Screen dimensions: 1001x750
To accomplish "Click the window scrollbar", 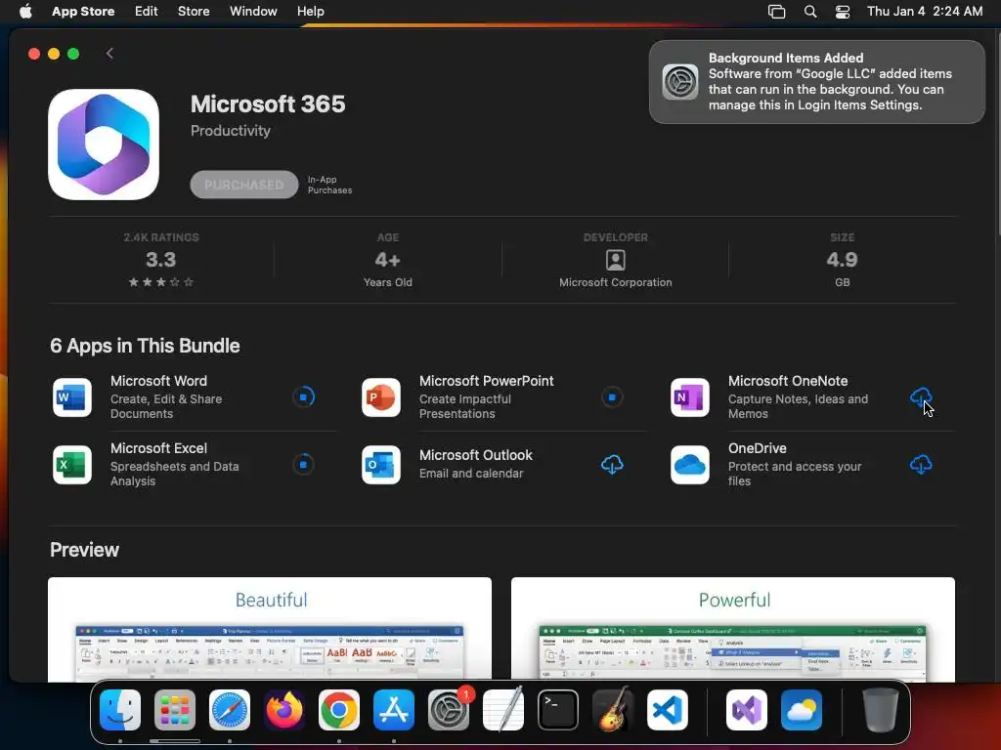I will pyautogui.click(x=997, y=134).
